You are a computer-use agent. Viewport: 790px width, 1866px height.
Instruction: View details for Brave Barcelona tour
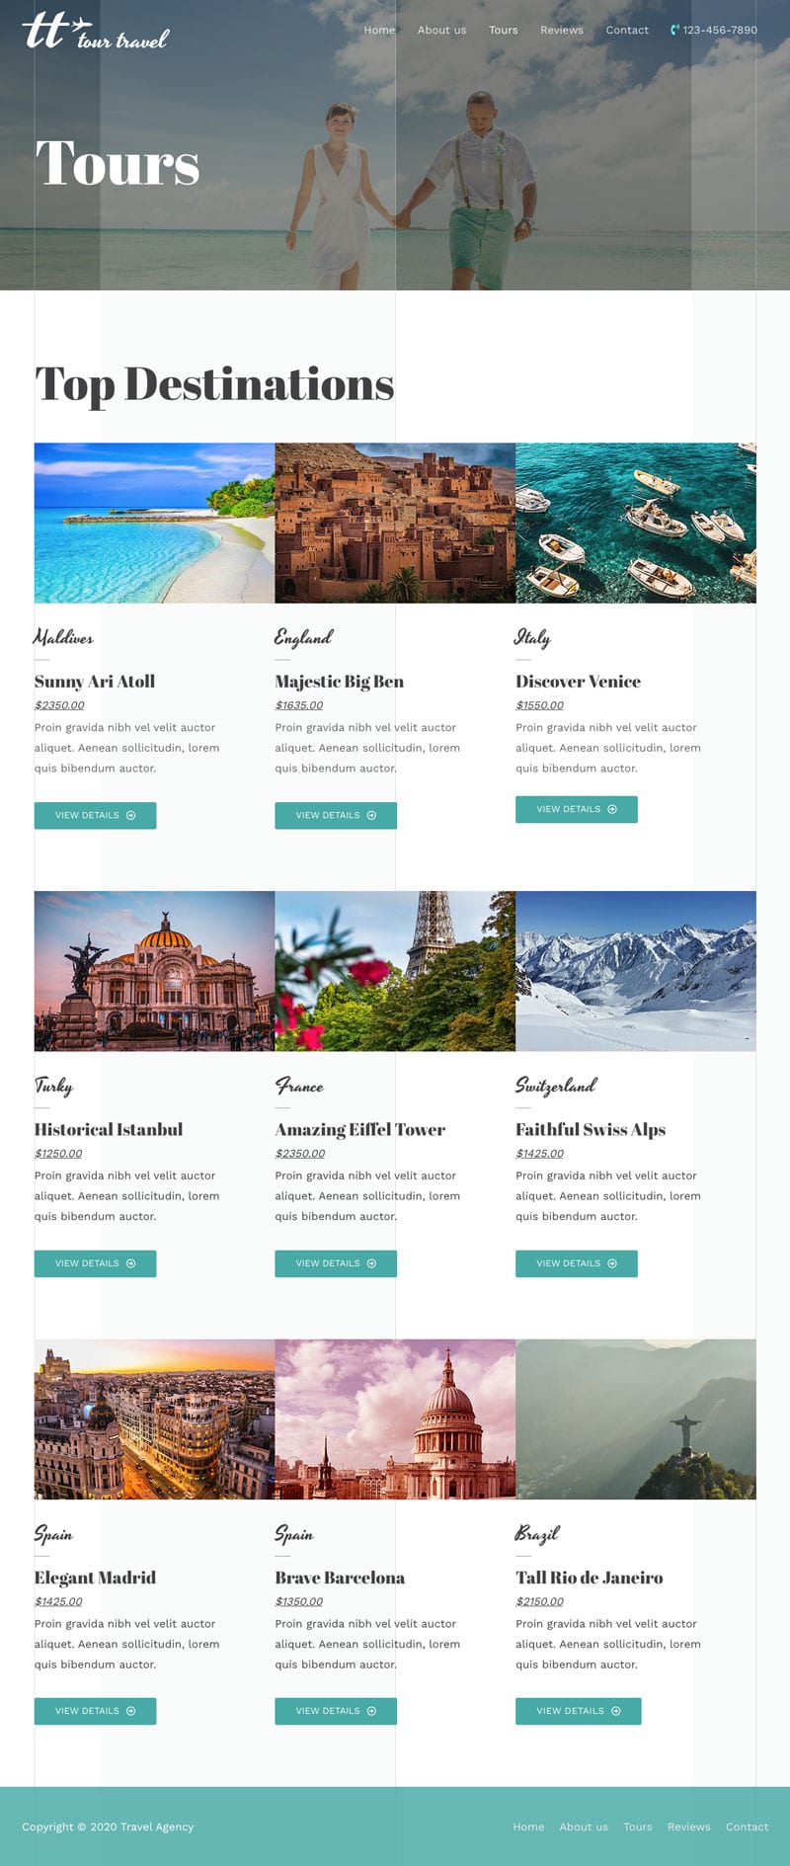pyautogui.click(x=336, y=1711)
